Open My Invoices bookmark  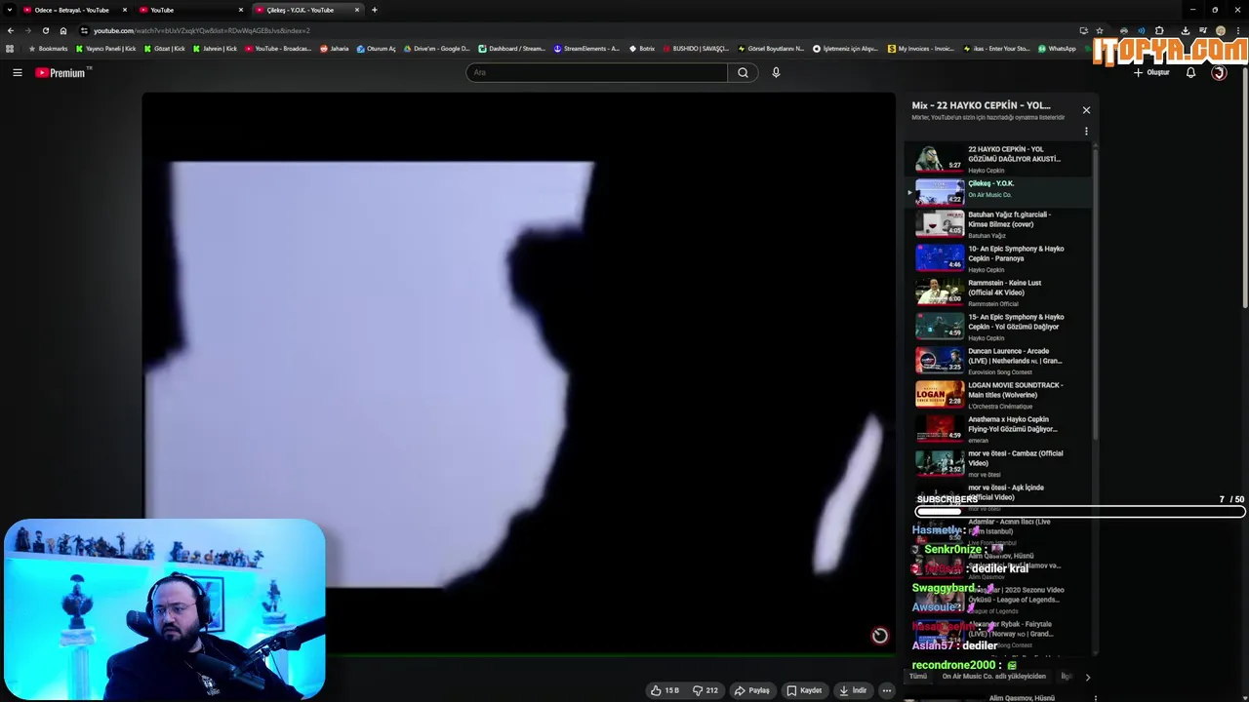(921, 49)
